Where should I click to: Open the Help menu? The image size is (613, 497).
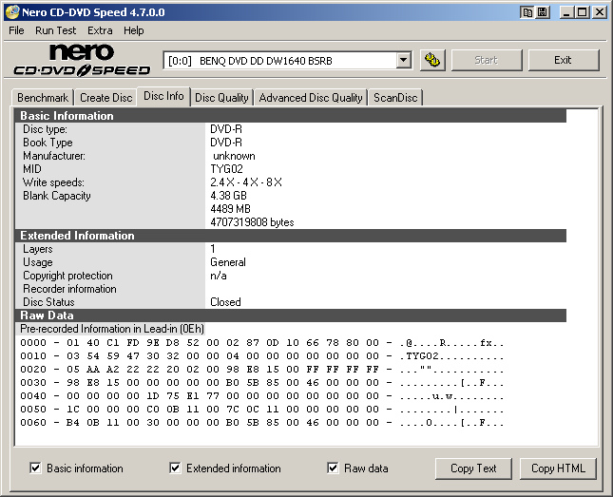pos(134,30)
